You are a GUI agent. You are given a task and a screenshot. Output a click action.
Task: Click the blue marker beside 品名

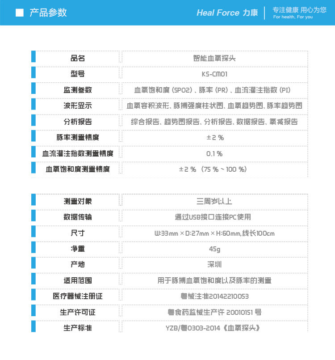point(33,57)
